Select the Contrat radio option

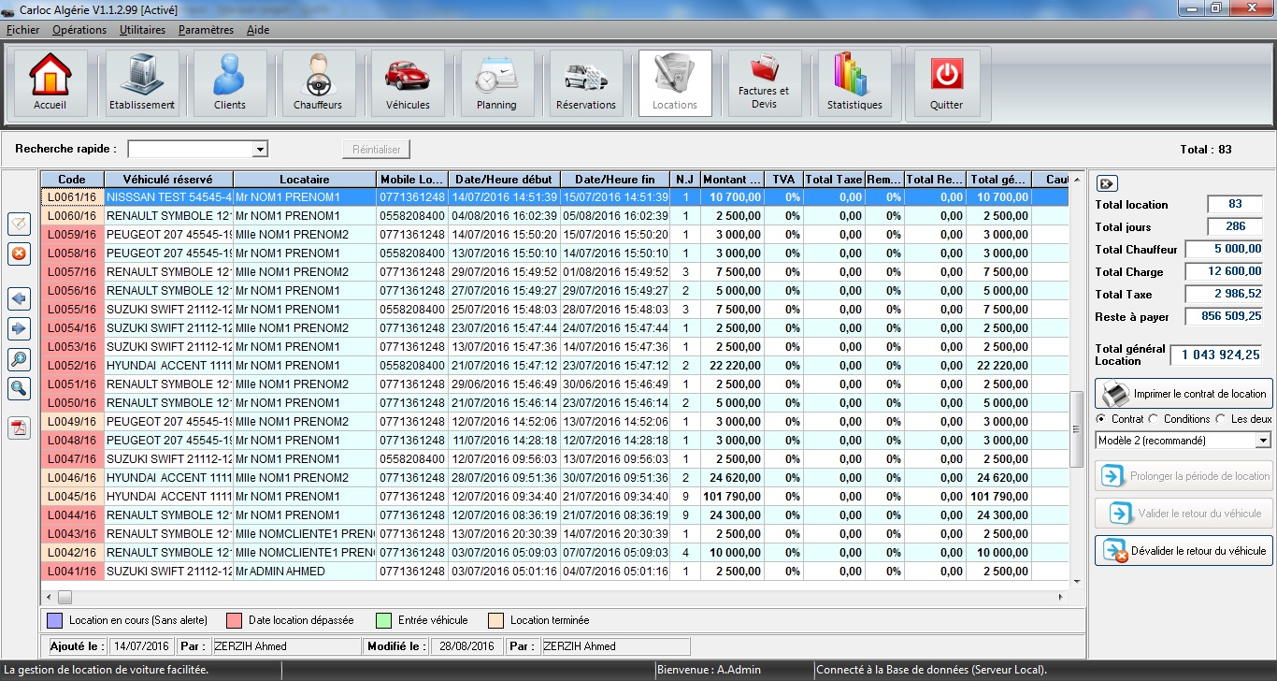1100,419
